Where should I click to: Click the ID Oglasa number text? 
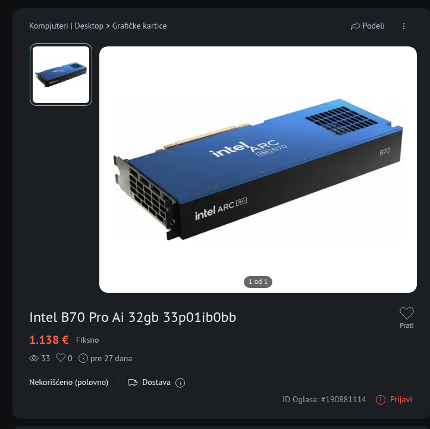coord(324,399)
